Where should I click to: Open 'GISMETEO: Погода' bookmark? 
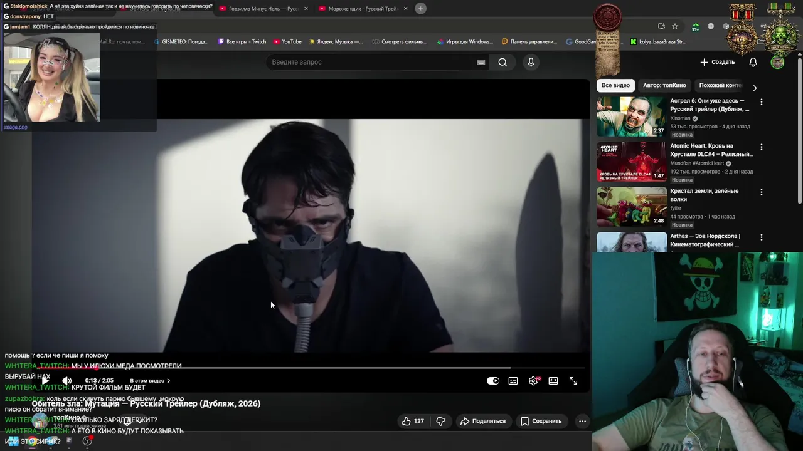180,42
